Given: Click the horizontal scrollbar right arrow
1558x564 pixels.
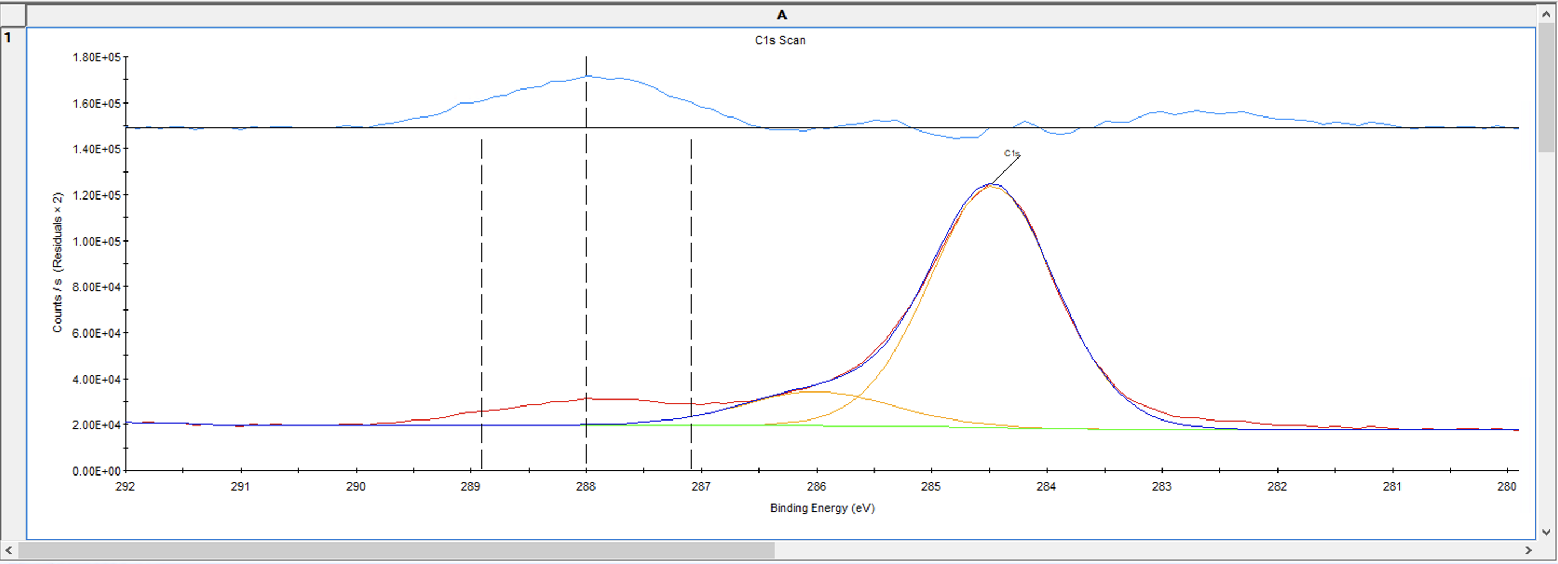Looking at the screenshot, I should [1528, 550].
